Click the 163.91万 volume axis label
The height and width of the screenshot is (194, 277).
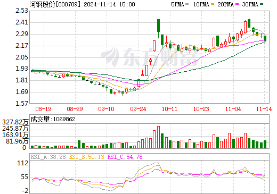click(x=15, y=135)
